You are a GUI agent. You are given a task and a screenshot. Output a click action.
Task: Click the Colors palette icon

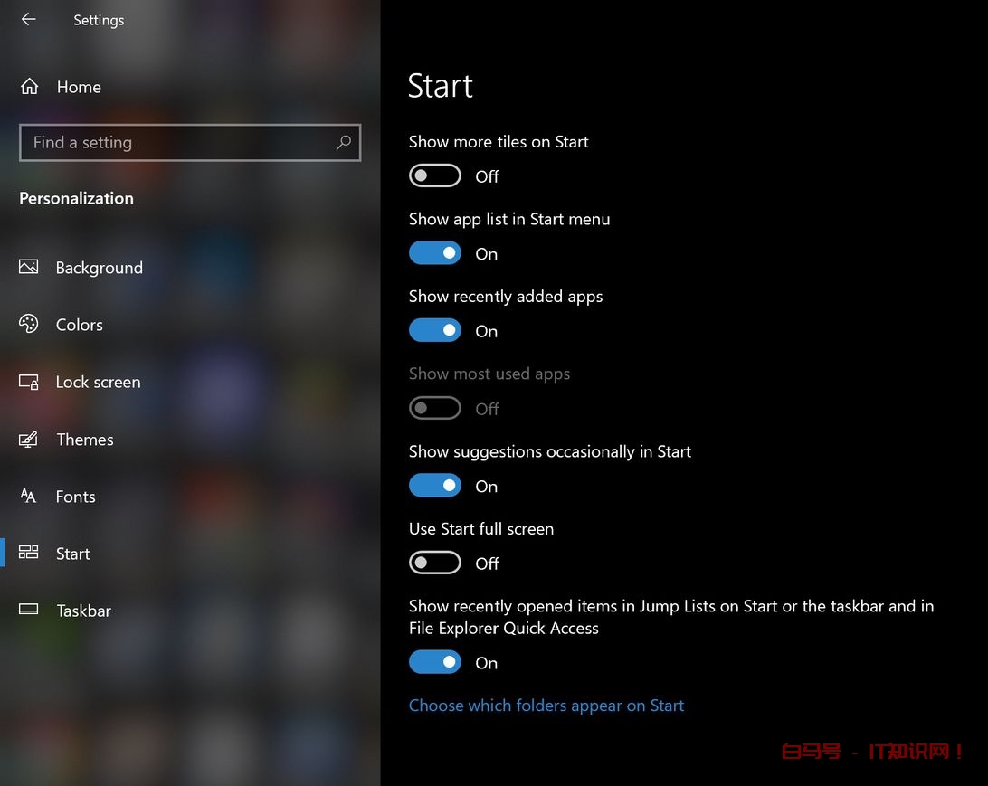(29, 325)
